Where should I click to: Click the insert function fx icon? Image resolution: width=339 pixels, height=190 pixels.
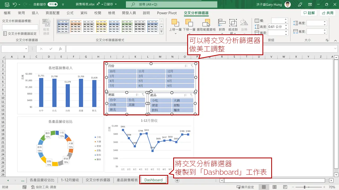click(60, 49)
